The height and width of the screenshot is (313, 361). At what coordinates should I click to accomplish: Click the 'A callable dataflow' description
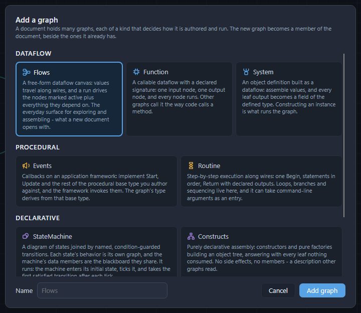click(x=178, y=97)
